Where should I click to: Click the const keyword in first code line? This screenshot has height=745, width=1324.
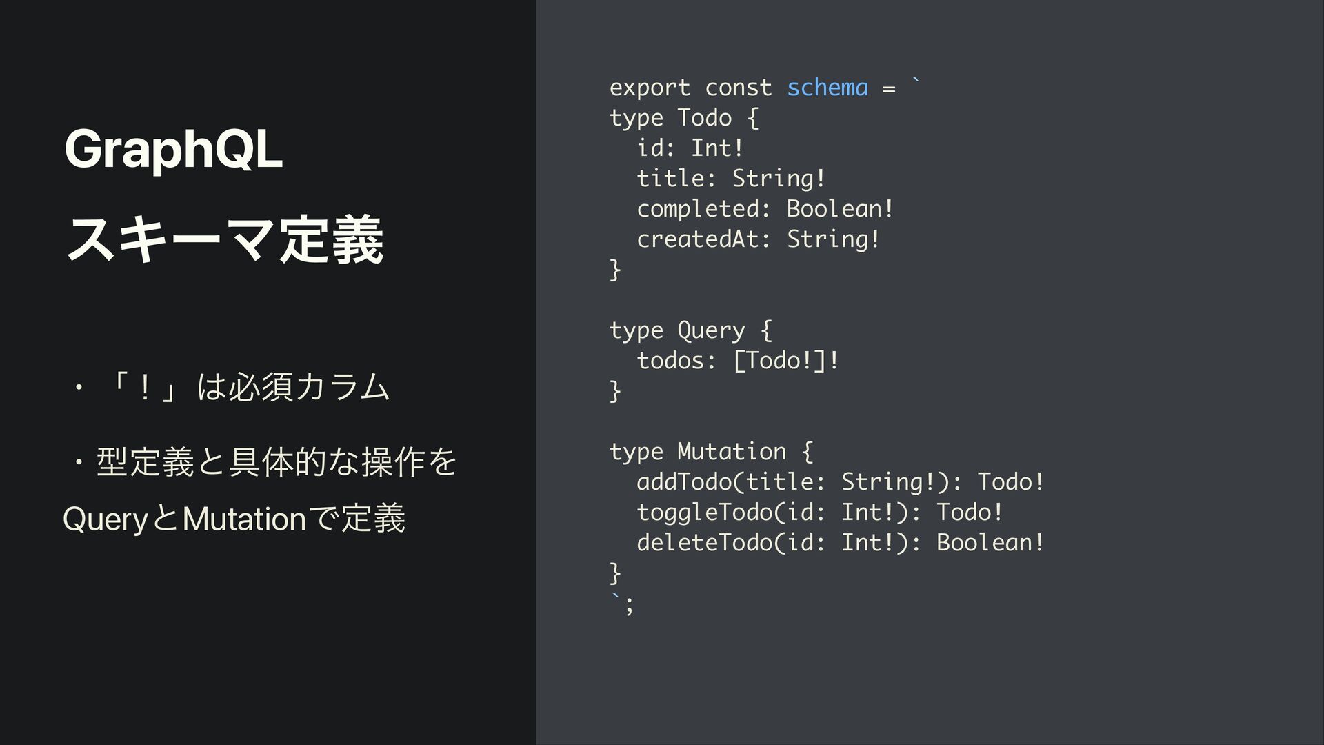[x=738, y=88]
